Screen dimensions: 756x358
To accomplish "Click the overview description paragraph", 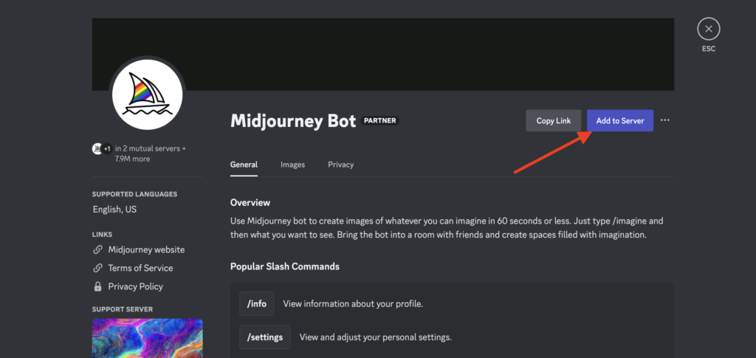I will [447, 228].
